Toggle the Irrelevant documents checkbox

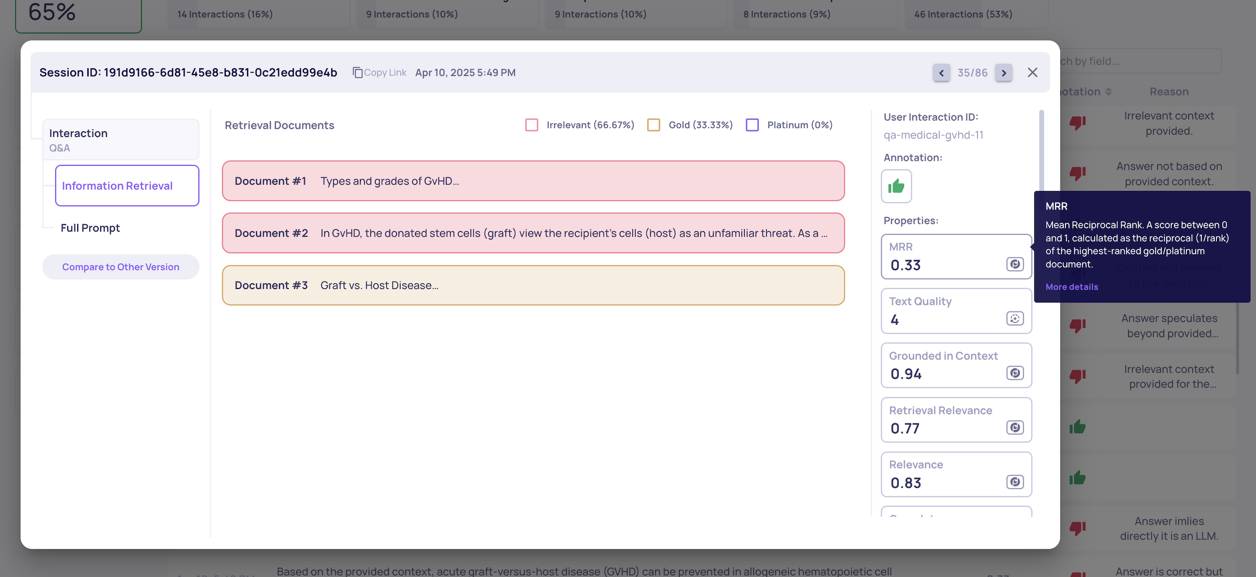532,125
